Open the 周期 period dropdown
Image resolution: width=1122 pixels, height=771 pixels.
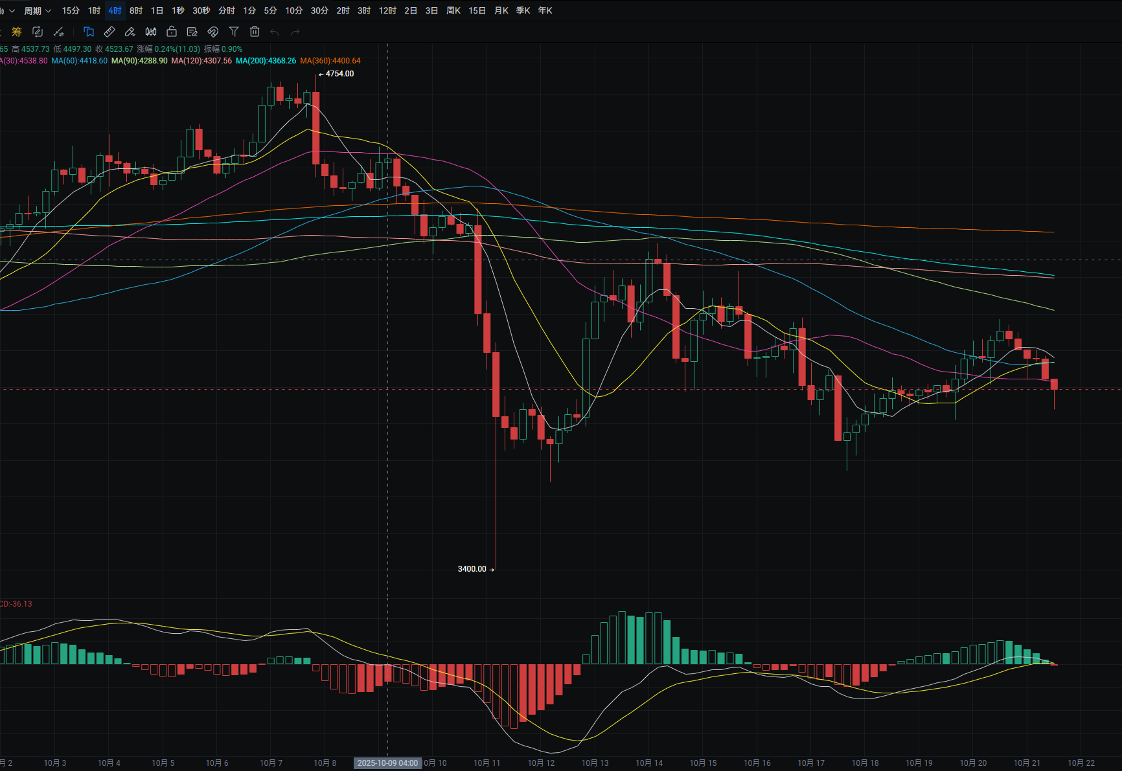38,10
